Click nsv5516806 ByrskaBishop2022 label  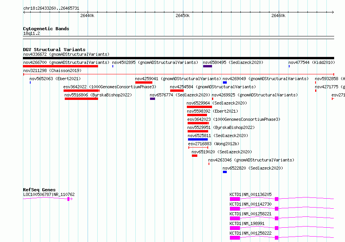pyautogui.click(x=98, y=95)
